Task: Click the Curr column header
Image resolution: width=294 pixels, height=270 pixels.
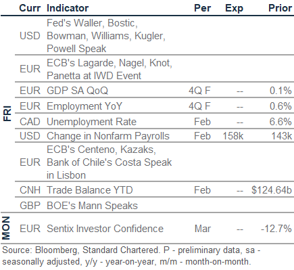Action: point(30,8)
